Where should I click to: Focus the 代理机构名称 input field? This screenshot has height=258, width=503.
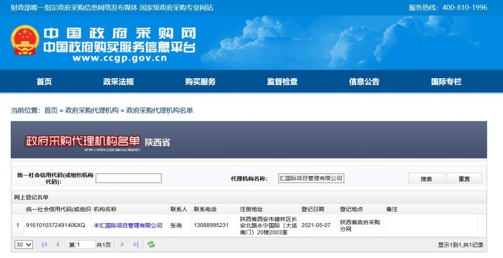(x=311, y=178)
